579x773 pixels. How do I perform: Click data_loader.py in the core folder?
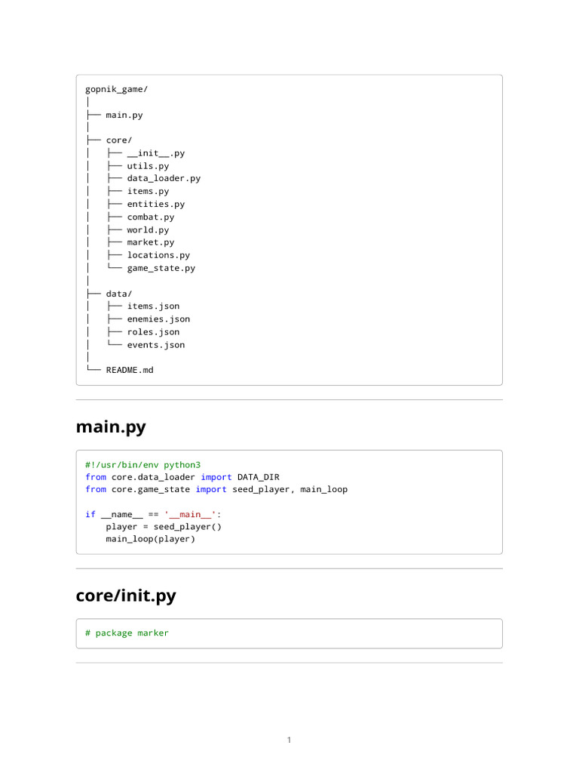(x=164, y=179)
